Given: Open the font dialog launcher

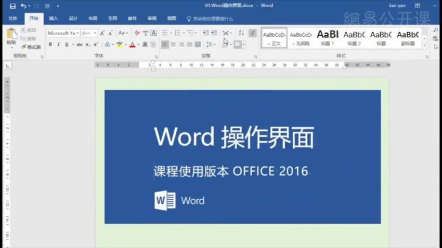Looking at the screenshot, I should point(156,57).
